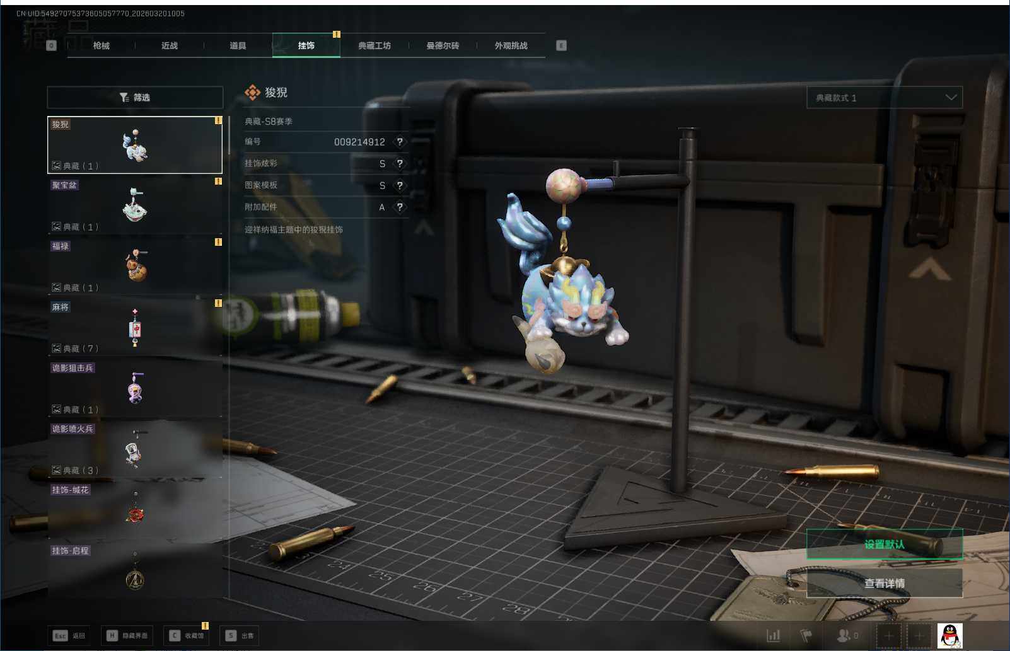Click the 迎祥纳福主题中的狻猊挂饰 description
The height and width of the screenshot is (651, 1010).
point(294,229)
